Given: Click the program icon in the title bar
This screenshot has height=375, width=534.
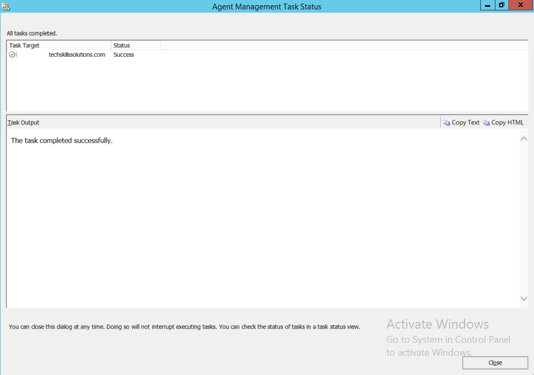Looking at the screenshot, I should pyautogui.click(x=6, y=6).
